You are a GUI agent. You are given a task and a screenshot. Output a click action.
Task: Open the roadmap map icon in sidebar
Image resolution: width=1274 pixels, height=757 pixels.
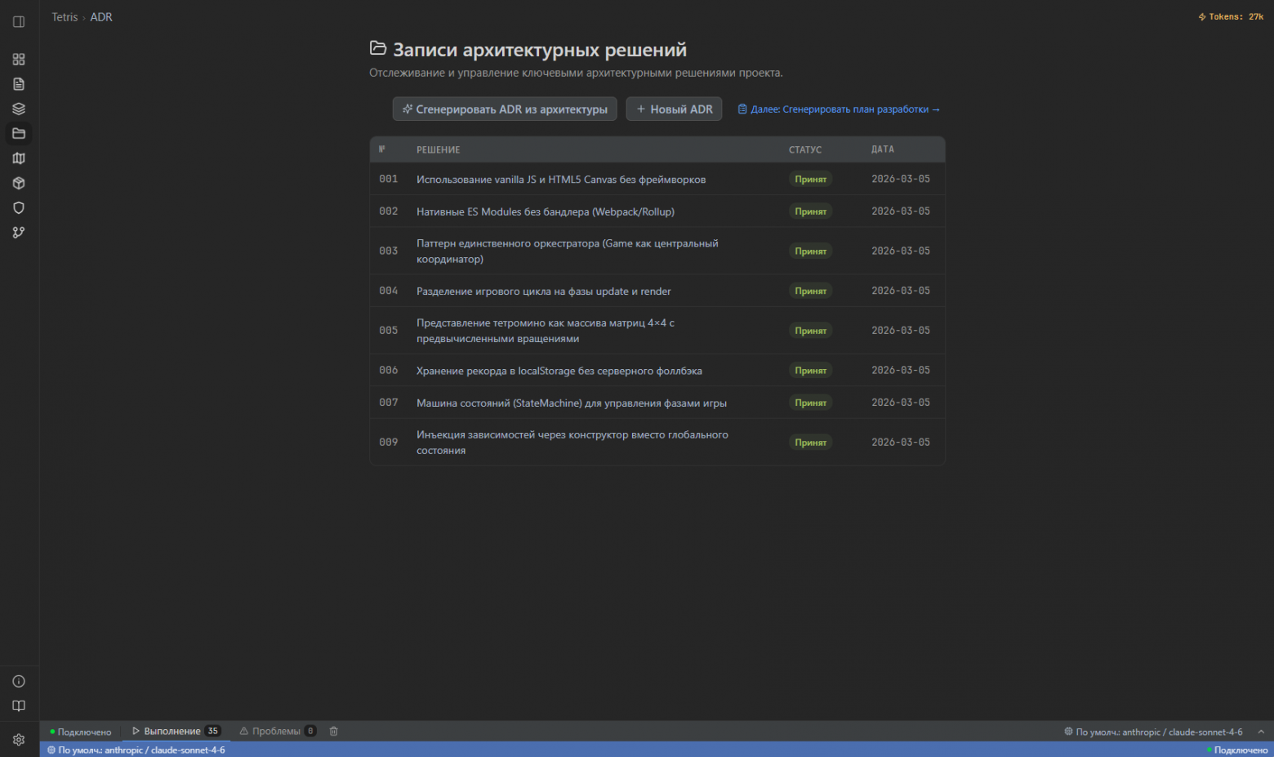coord(19,158)
